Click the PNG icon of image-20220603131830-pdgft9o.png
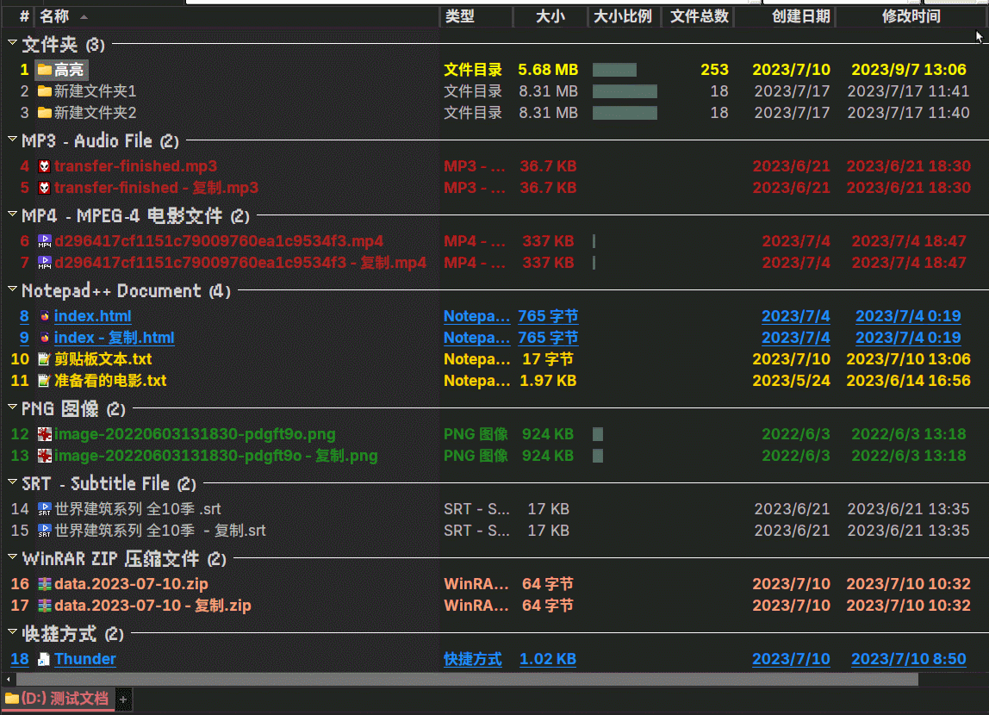Viewport: 989px width, 715px height. point(44,434)
